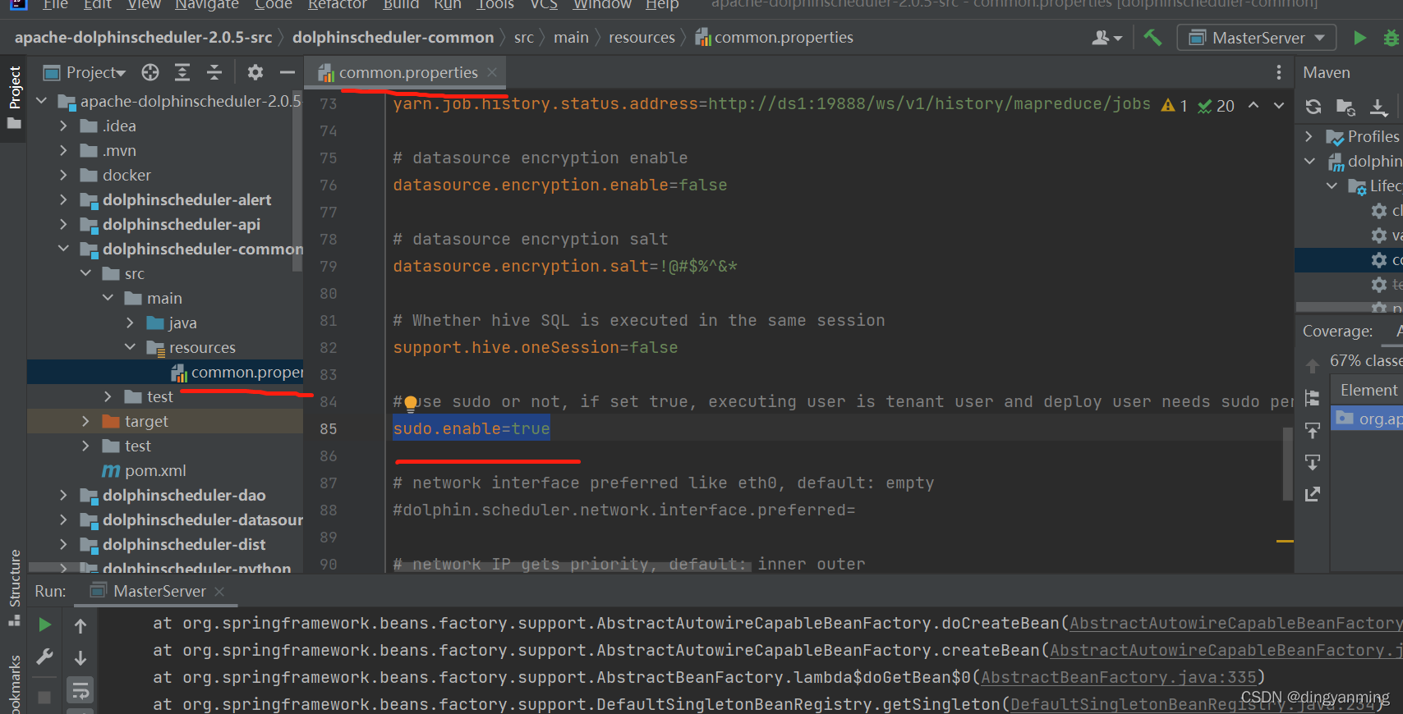
Task: Place cursor on sudo.enable=true line
Action: pos(471,429)
